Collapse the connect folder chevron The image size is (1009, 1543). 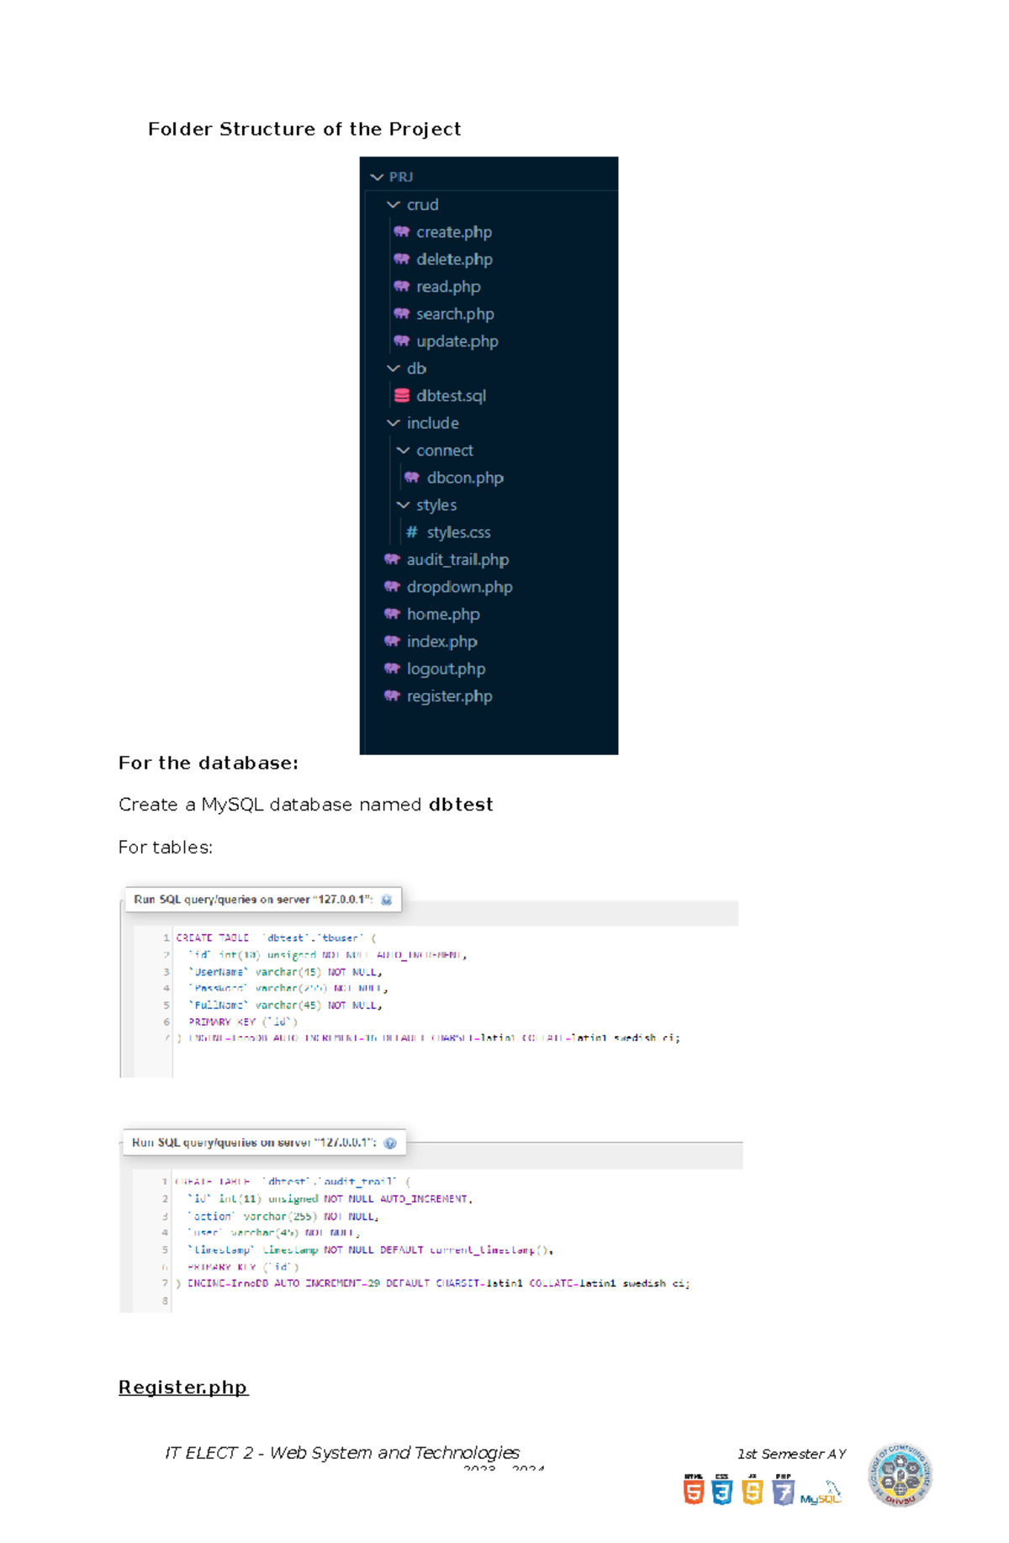pos(403,451)
